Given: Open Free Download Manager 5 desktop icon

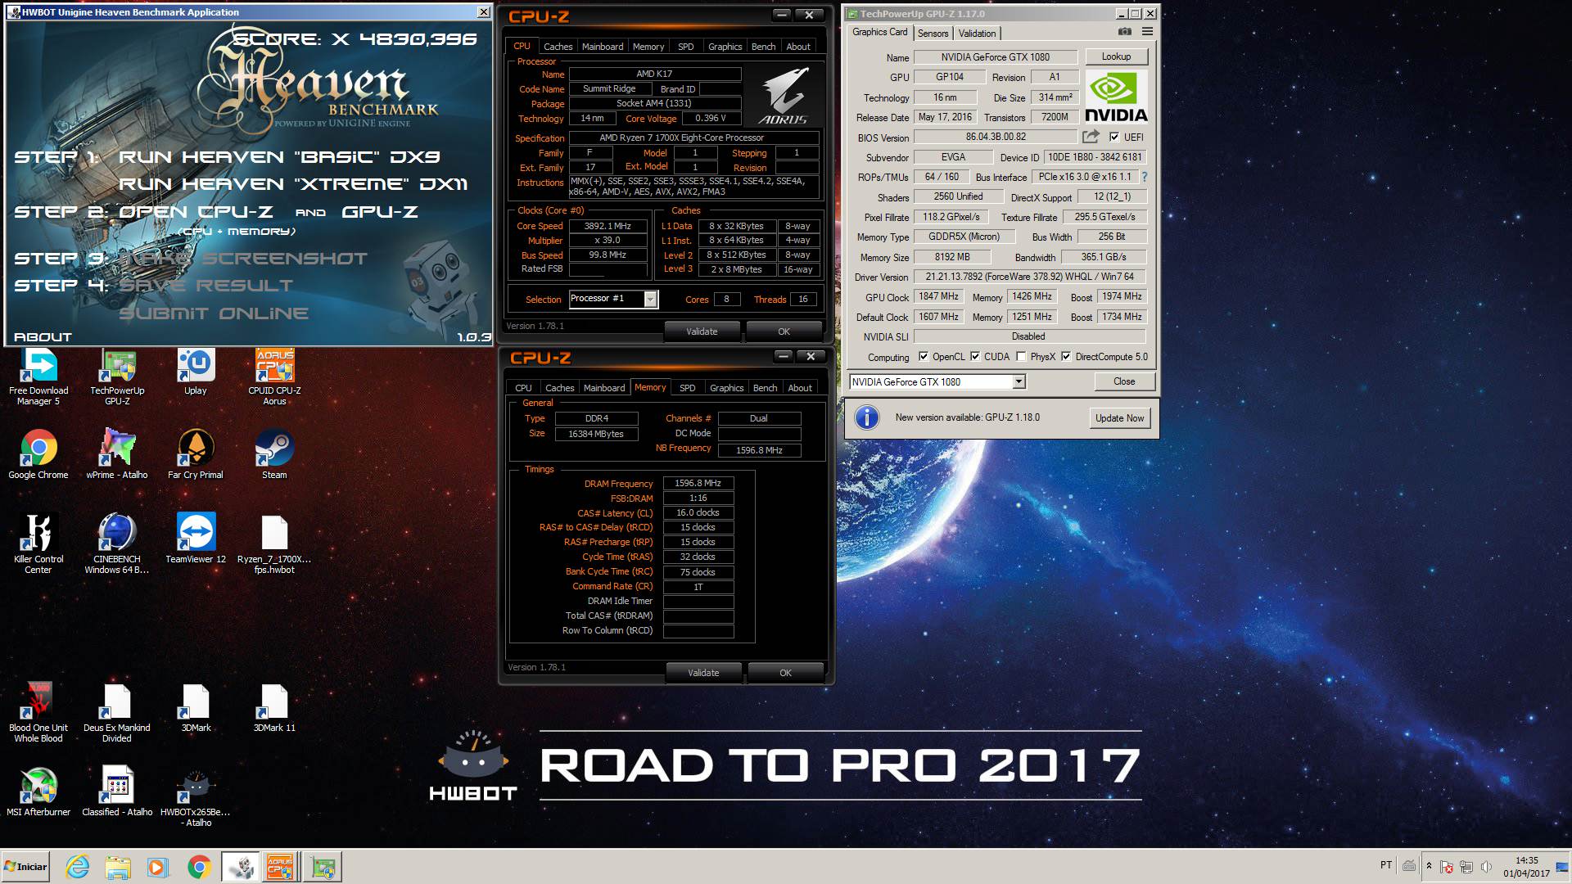Looking at the screenshot, I should coord(38,377).
